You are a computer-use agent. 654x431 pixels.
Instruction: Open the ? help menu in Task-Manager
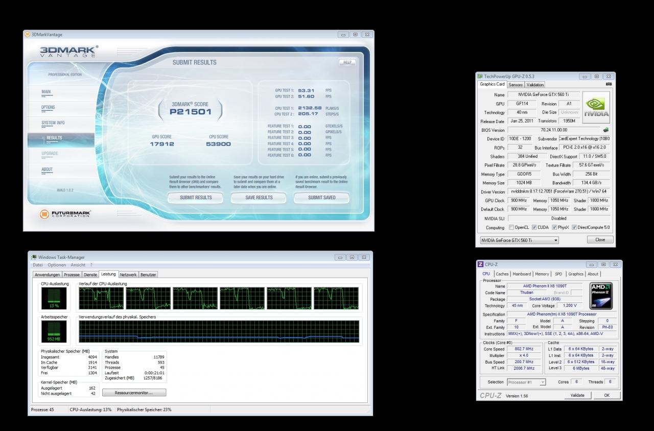pyautogui.click(x=91, y=265)
